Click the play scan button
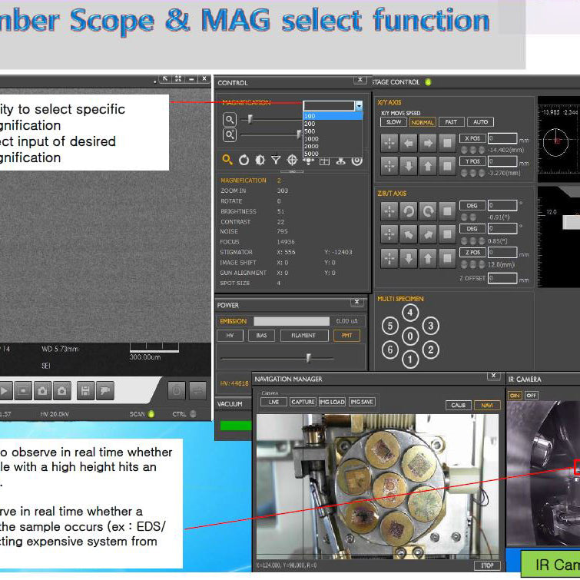 click(5, 390)
